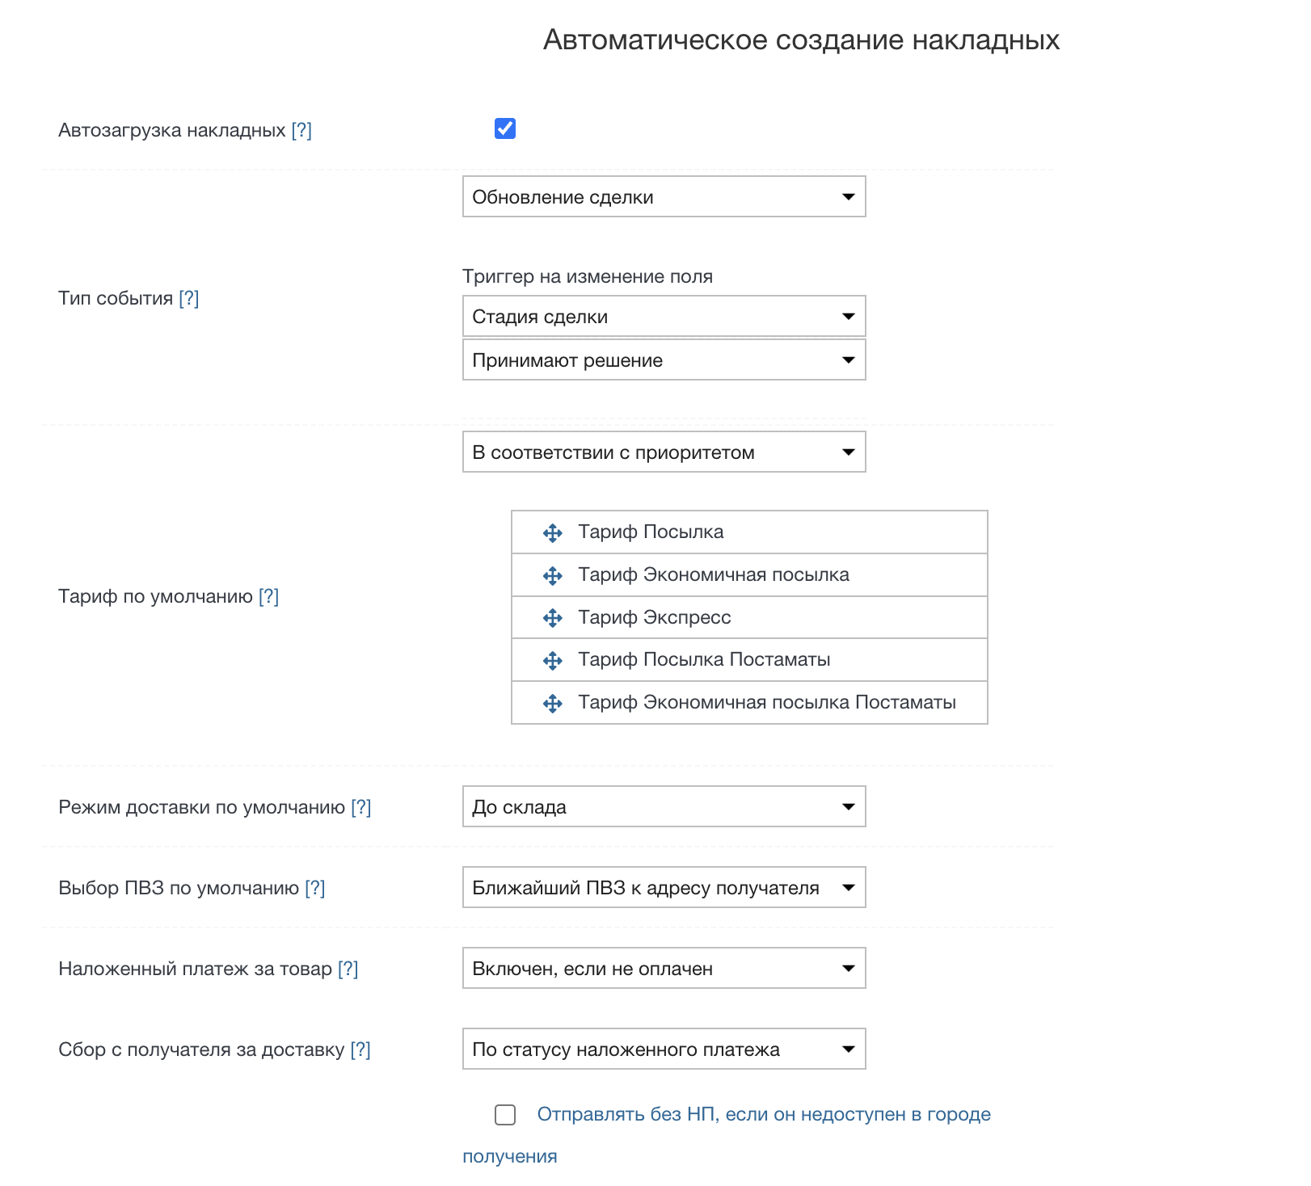The width and height of the screenshot is (1311, 1186).
Task: Open the До склада delivery mode dropdown
Action: point(664,806)
